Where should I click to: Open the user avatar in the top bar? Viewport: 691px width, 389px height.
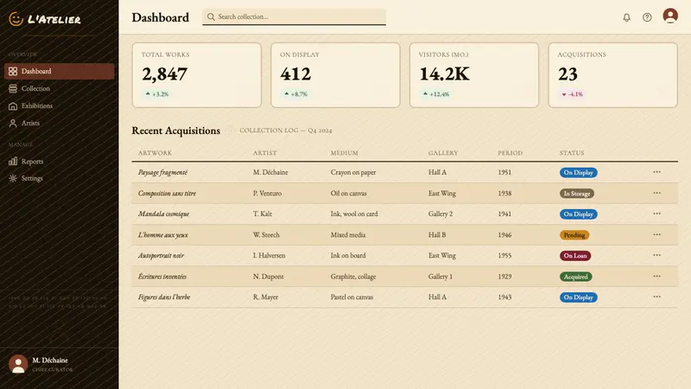tap(670, 16)
